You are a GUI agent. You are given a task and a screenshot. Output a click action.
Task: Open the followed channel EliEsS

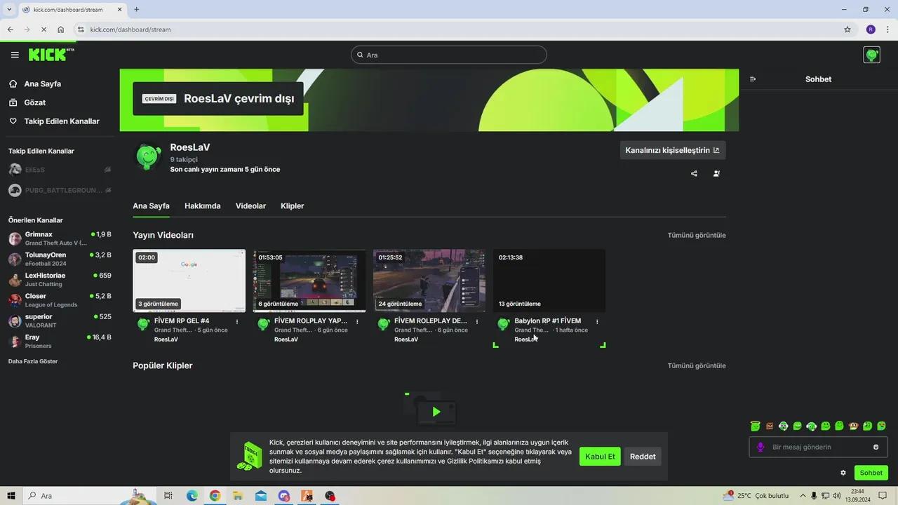(x=60, y=170)
